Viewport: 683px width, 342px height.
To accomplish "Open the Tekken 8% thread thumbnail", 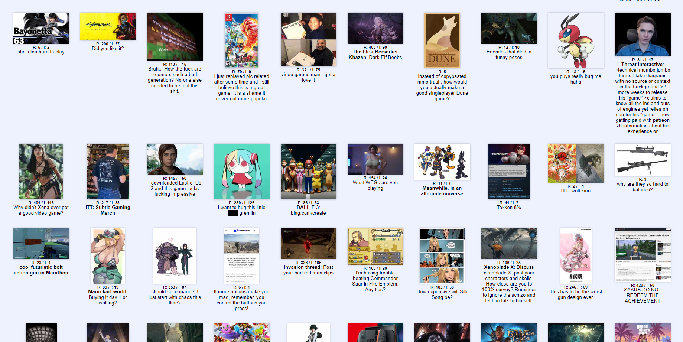I will coord(509,172).
